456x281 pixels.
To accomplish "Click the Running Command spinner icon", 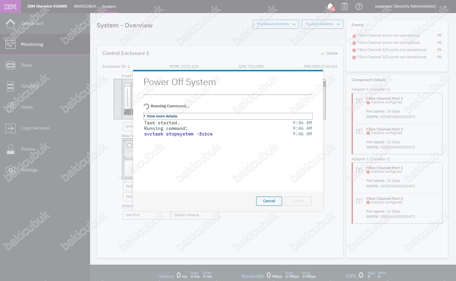I will [x=146, y=106].
